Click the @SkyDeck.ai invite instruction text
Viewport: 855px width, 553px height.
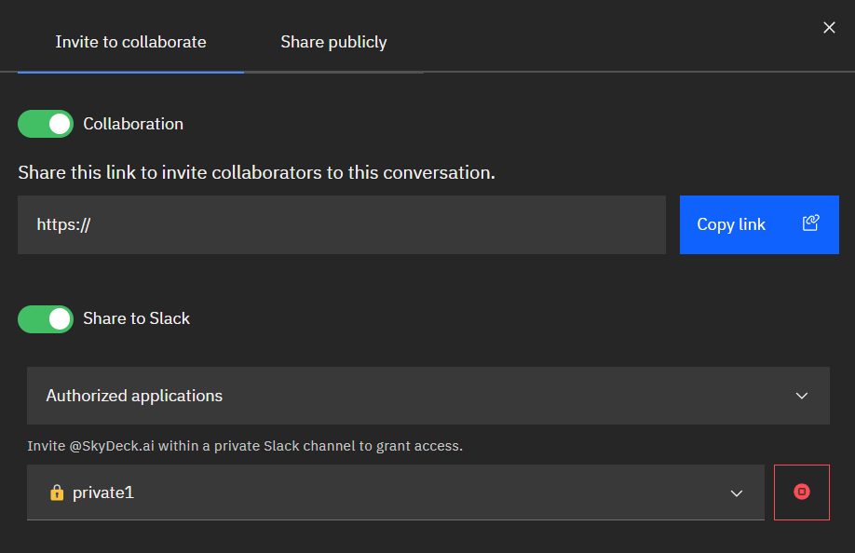[x=245, y=446]
